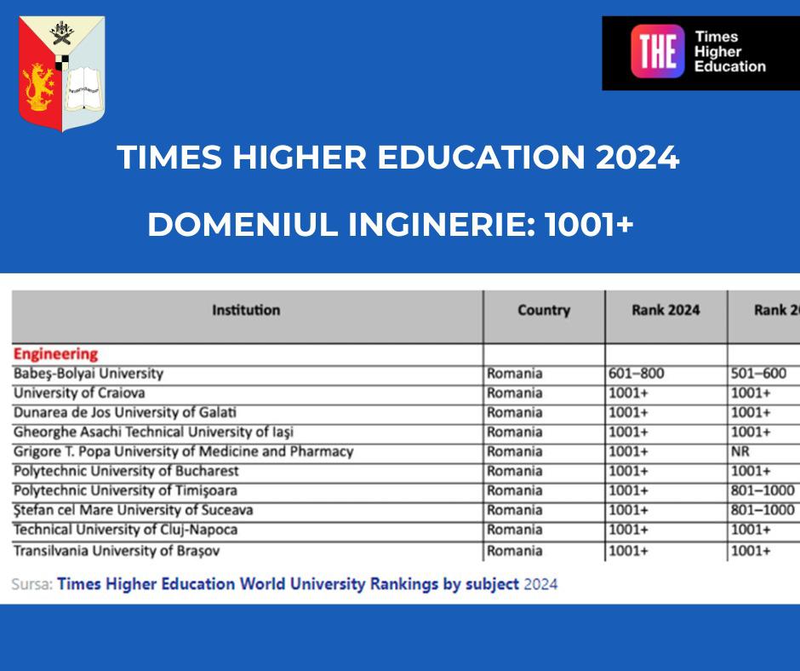800x671 pixels.
Task: Click the red Engineering section label
Action: (55, 354)
